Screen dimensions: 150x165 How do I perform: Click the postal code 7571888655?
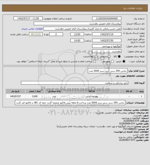pyautogui.click(x=130, y=129)
